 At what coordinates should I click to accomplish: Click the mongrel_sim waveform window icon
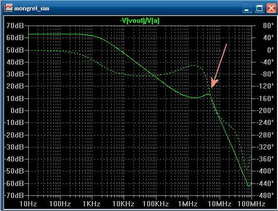click(x=8, y=8)
